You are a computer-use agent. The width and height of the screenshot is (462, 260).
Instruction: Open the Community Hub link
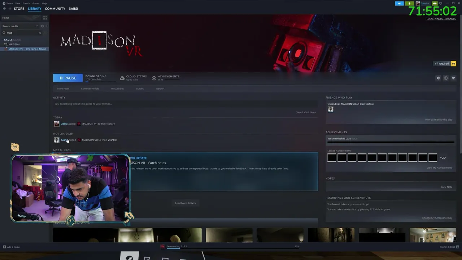pos(90,88)
